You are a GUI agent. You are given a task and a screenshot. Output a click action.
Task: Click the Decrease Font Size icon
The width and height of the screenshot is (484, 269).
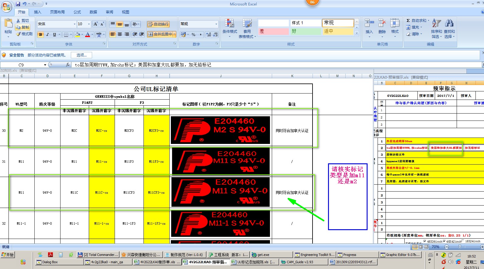click(x=102, y=24)
